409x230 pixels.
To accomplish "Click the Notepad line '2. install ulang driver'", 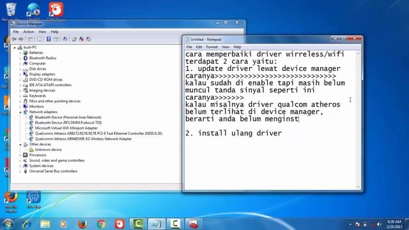I will click(x=233, y=134).
